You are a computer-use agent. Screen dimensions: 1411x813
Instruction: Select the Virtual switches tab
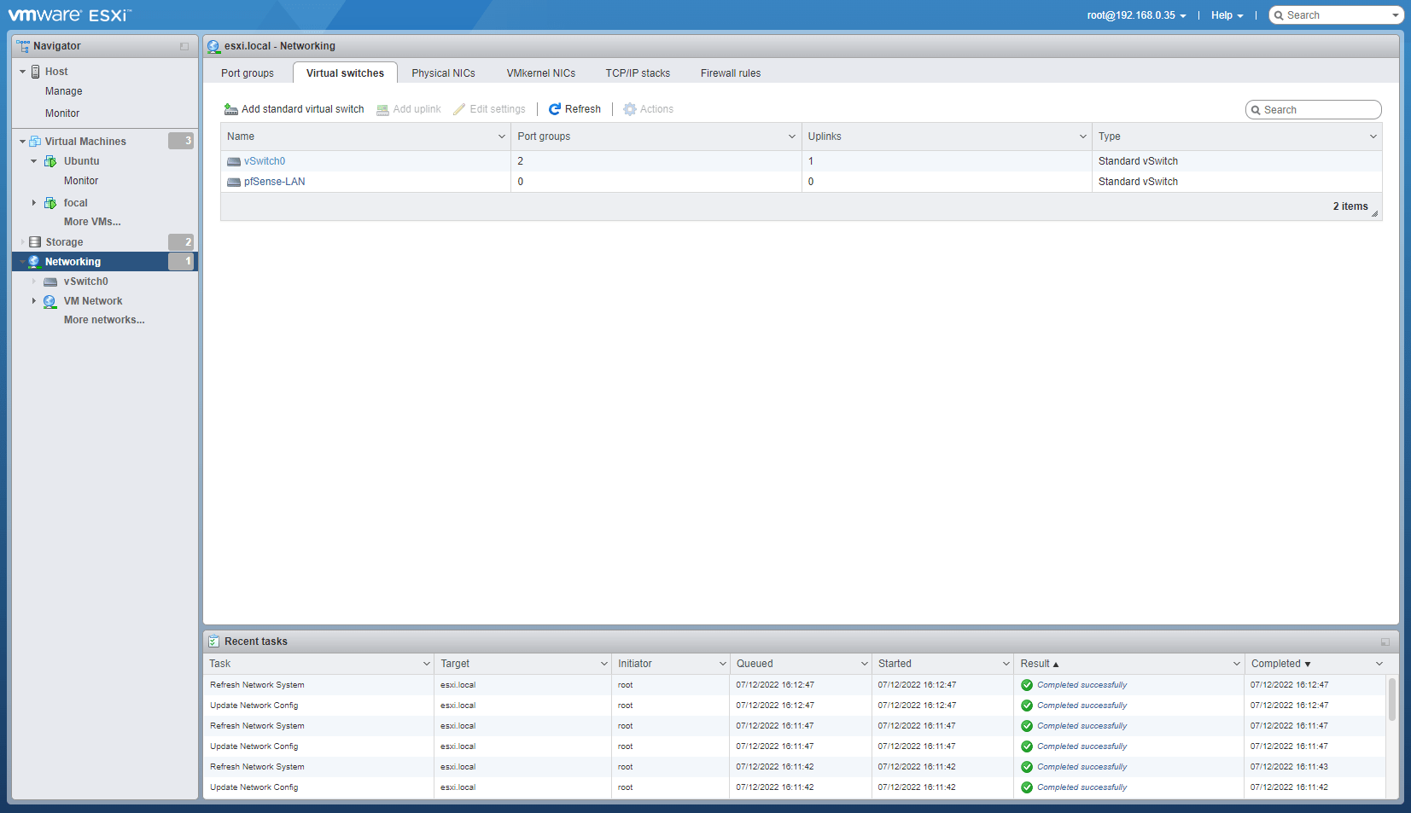(345, 73)
